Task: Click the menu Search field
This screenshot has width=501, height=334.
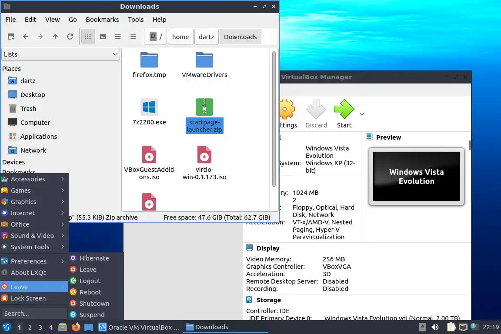Action: point(34,314)
